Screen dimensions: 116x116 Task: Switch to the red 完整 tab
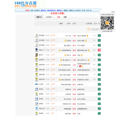point(58,17)
